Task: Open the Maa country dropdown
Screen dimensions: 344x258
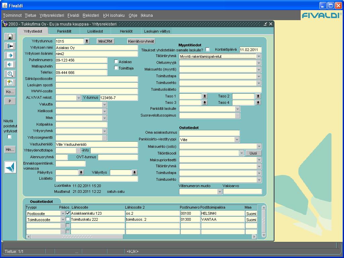Action: click(104, 118)
